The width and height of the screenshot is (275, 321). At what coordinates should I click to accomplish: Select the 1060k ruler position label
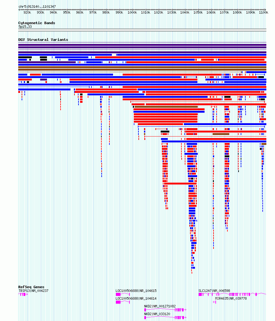(x=211, y=12)
